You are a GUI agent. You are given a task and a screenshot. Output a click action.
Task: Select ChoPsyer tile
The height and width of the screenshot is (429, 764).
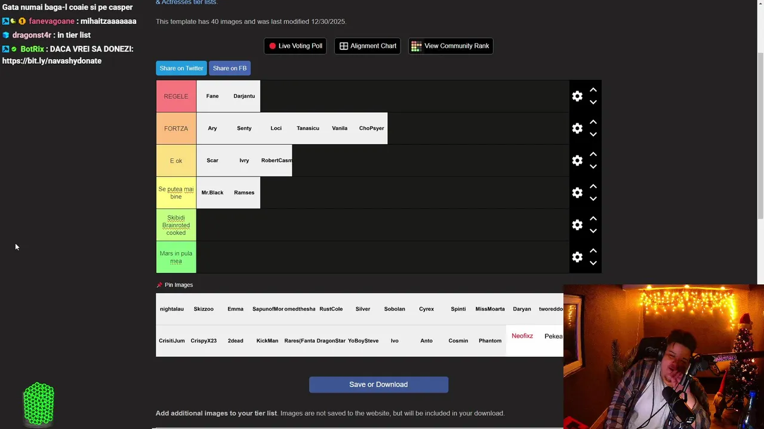click(371, 128)
